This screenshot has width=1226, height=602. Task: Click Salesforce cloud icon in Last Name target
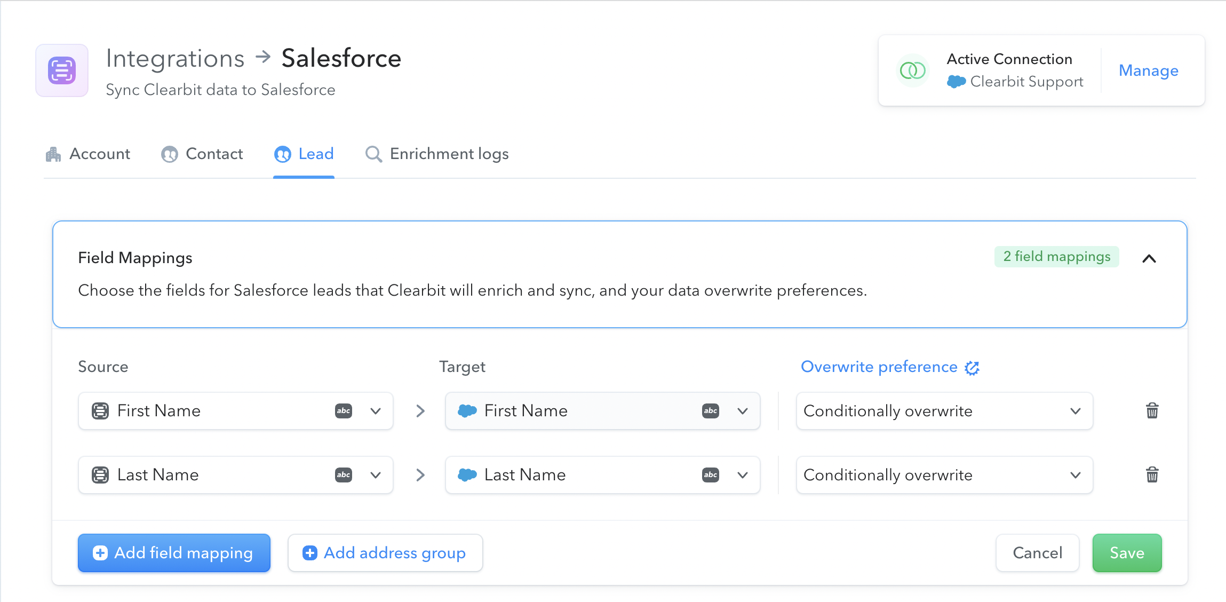(467, 475)
